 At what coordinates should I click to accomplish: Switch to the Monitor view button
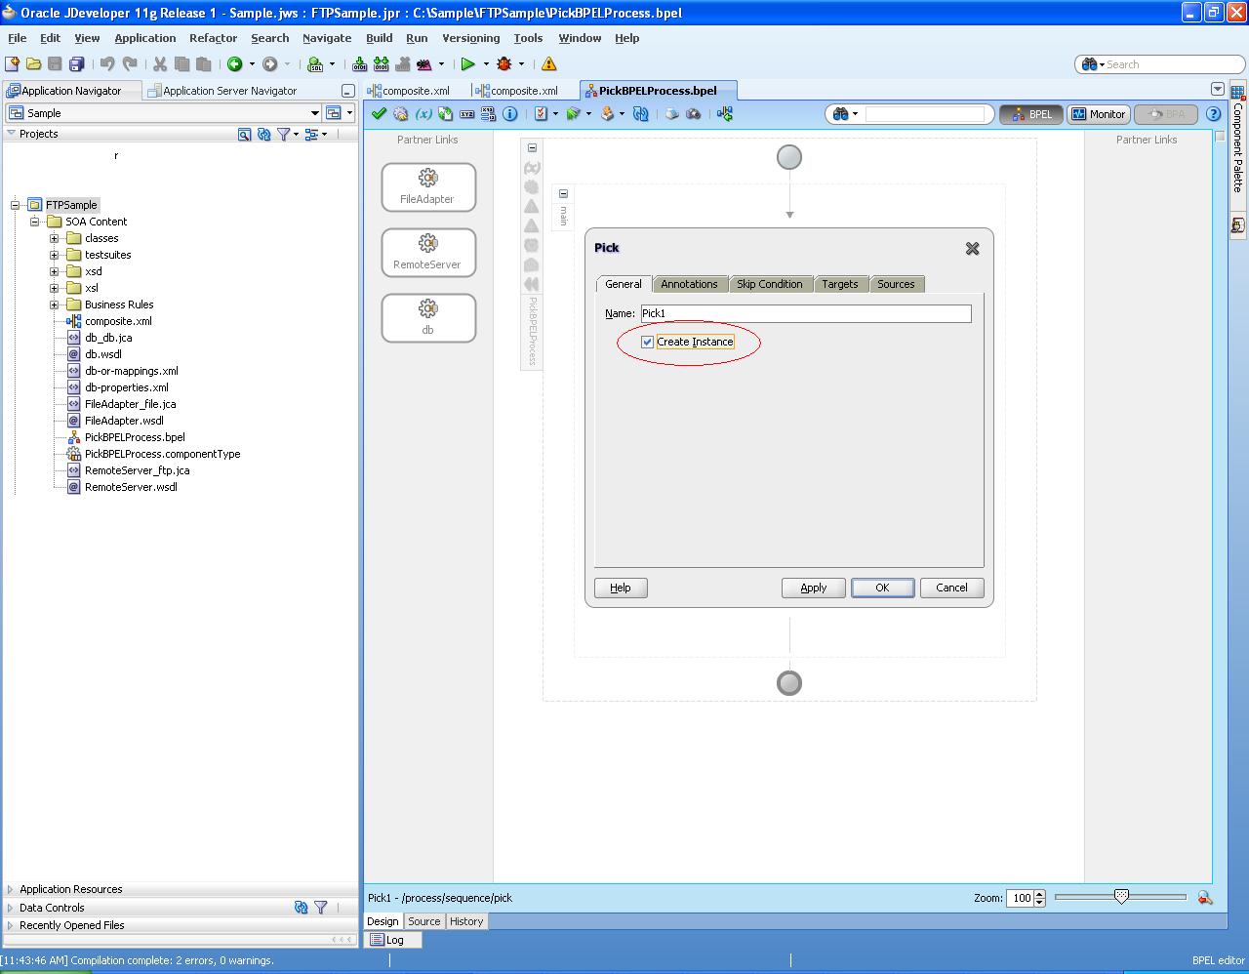tap(1098, 113)
